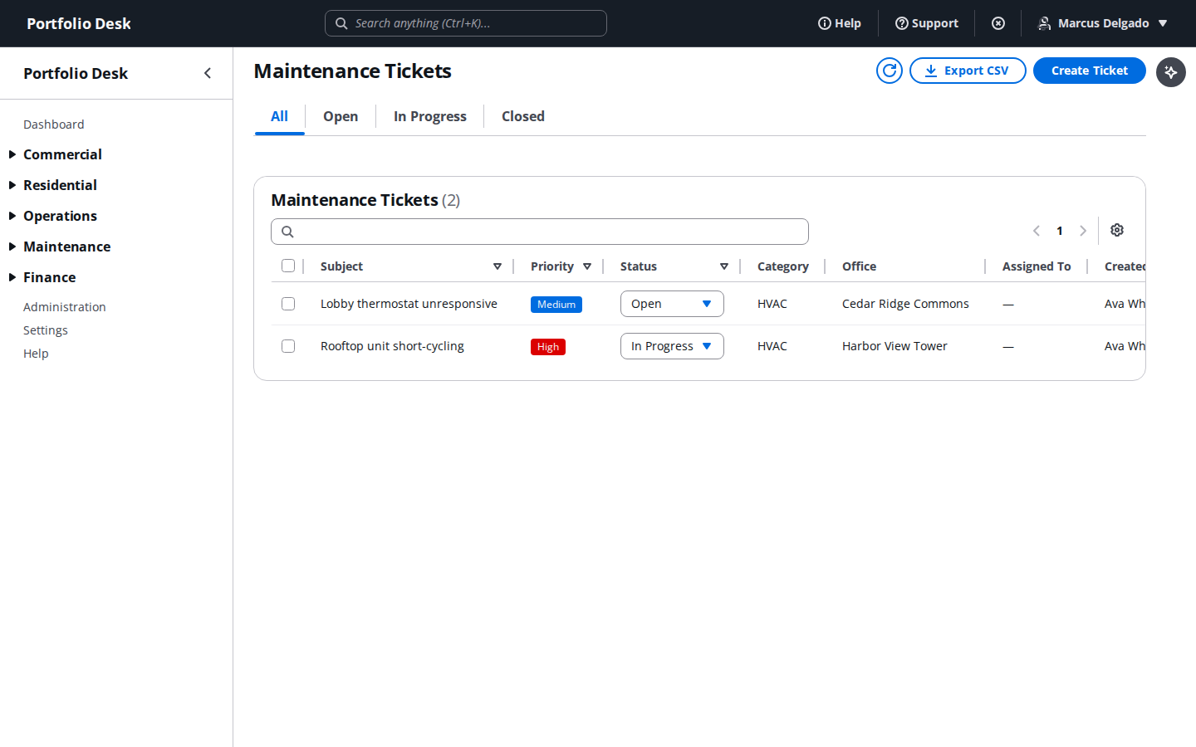Open Support from the top bar
This screenshot has height=747, width=1196.
[926, 23]
